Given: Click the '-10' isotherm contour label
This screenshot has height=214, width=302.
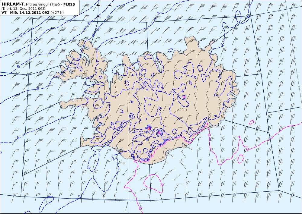Looking at the screenshot, I should point(36,39).
